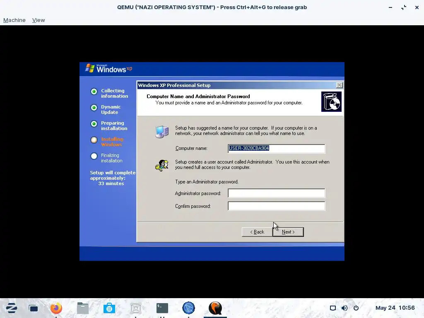Image resolution: width=424 pixels, height=318 pixels.
Task: Close the QEMU window
Action: click(x=417, y=7)
